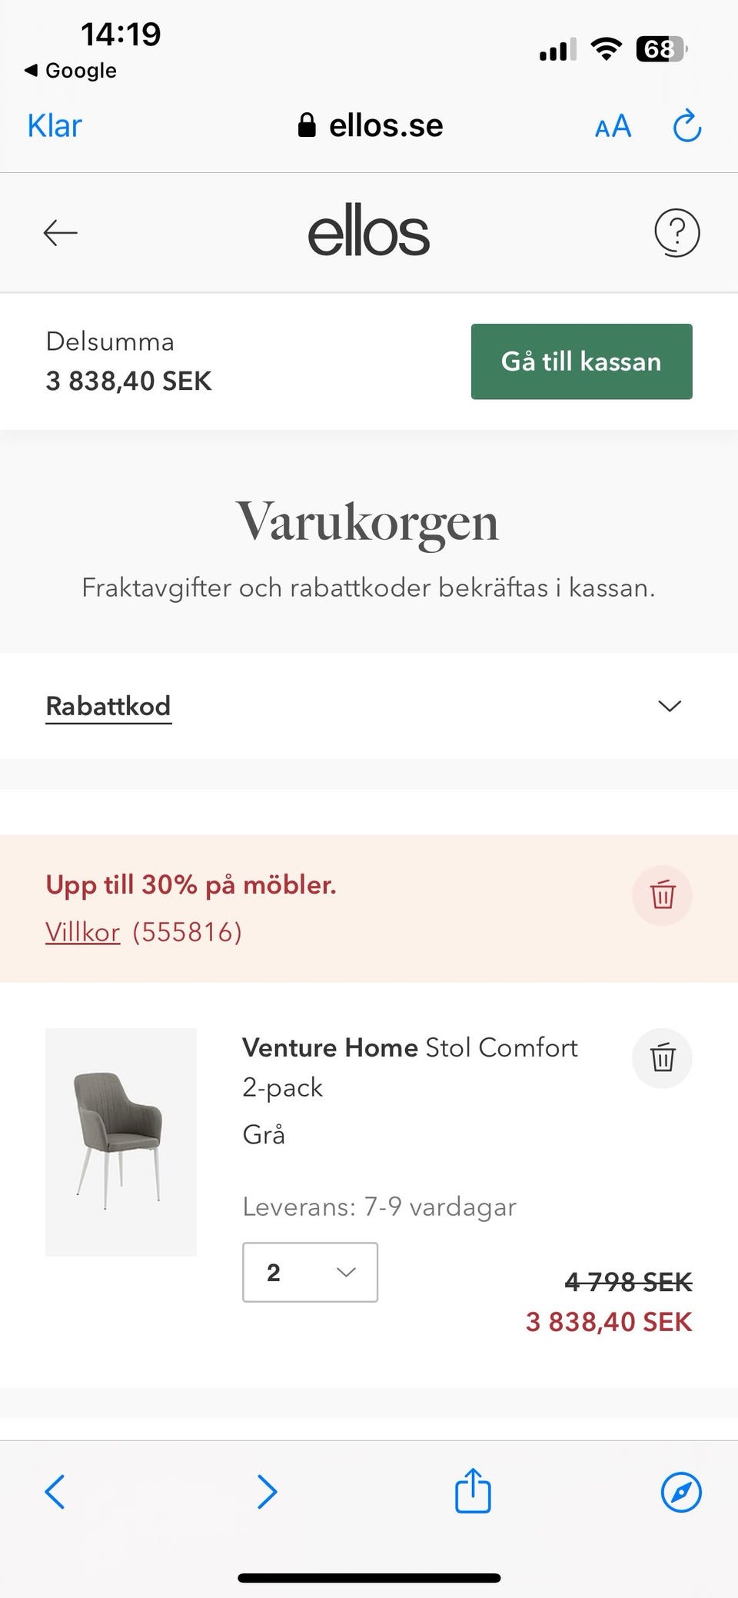Open the AA text size menu

(x=613, y=126)
